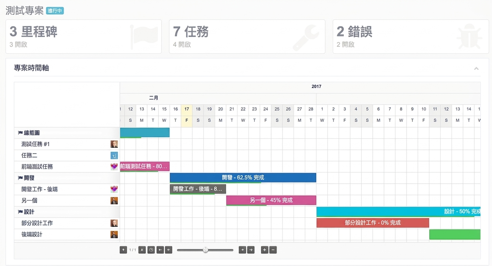This screenshot has height=266, width=492.
Task: Click the avatar on the 測試任務 #1 row
Action: tap(114, 144)
